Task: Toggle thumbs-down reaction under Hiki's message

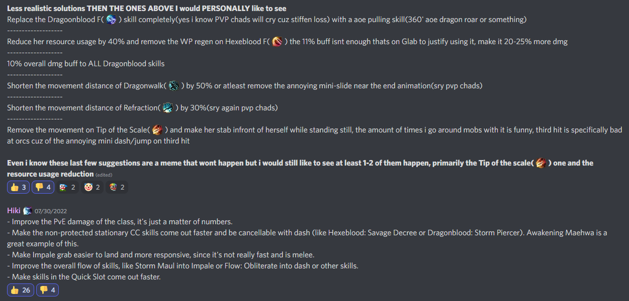Action: click(x=47, y=290)
